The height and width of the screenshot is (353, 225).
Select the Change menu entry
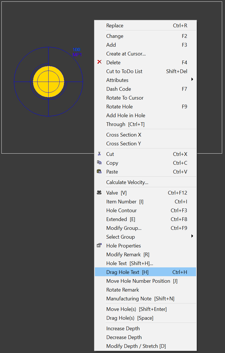point(145,36)
